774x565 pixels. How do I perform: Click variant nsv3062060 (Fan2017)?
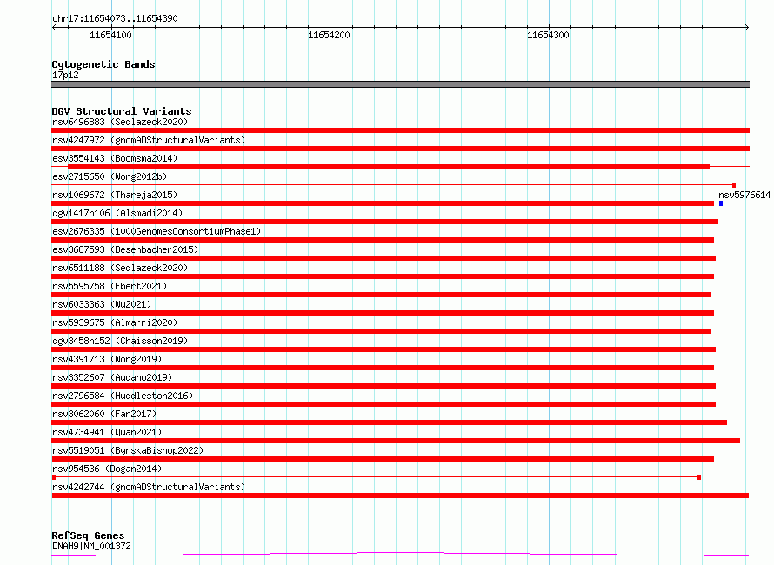coord(104,414)
